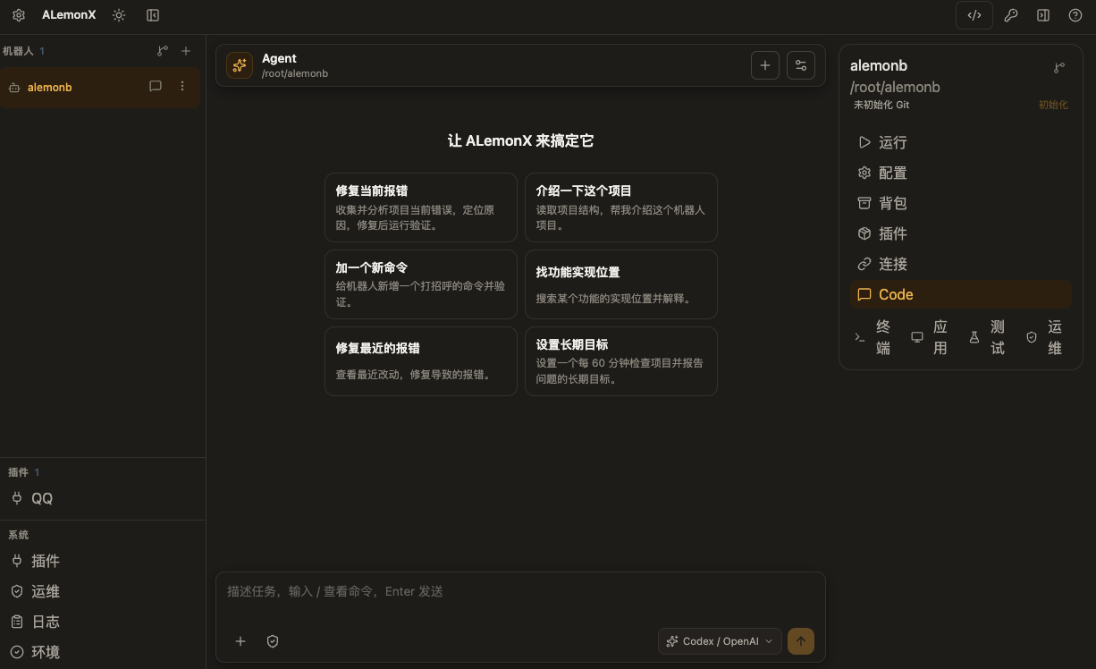Choose the 修复最近的报错 suggestion card
Image resolution: width=1096 pixels, height=669 pixels.
tap(421, 361)
